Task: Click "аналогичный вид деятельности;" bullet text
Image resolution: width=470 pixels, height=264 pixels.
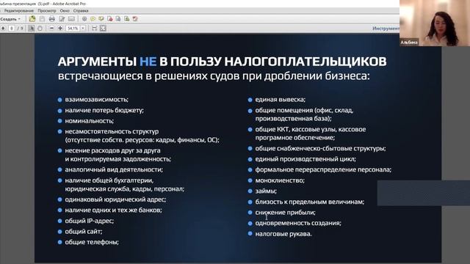Action: pyautogui.click(x=114, y=169)
